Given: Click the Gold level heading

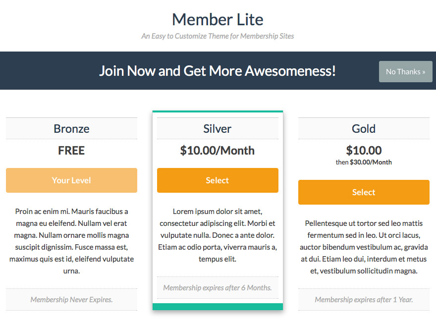Looking at the screenshot, I should point(364,128).
